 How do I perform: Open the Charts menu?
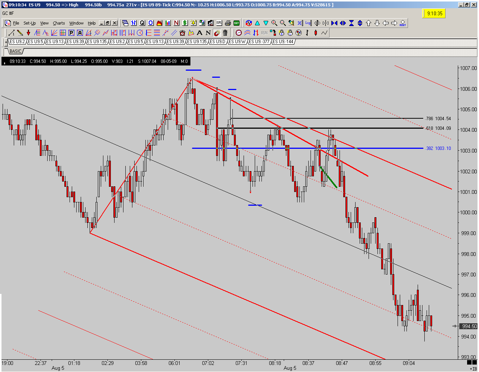(x=59, y=23)
